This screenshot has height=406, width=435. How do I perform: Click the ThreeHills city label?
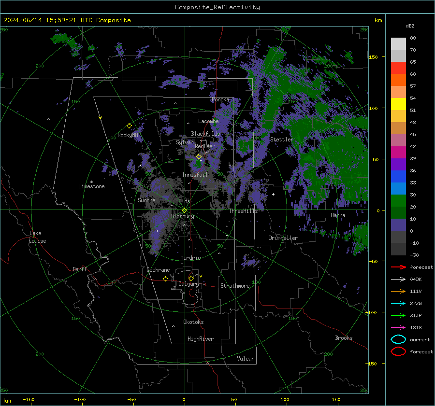coord(243,211)
